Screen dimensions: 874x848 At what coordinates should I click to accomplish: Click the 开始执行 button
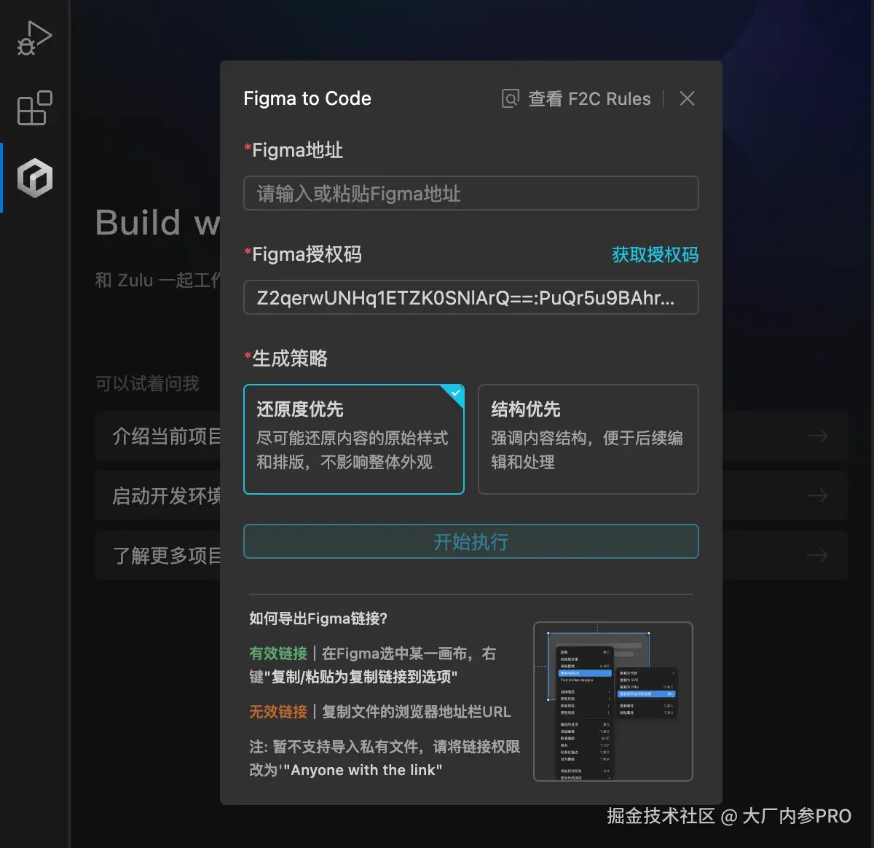click(471, 541)
